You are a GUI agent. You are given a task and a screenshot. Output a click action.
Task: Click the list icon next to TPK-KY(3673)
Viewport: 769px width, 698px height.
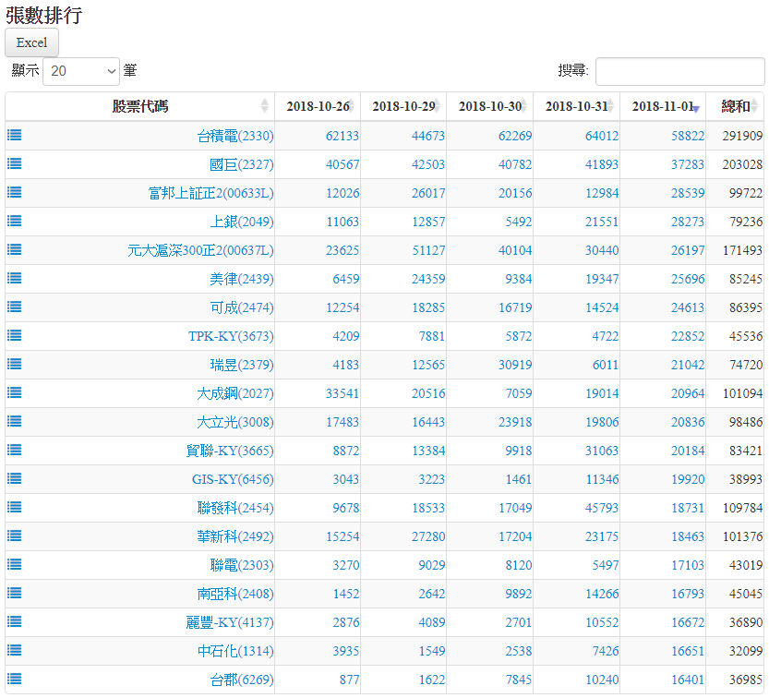coord(15,335)
